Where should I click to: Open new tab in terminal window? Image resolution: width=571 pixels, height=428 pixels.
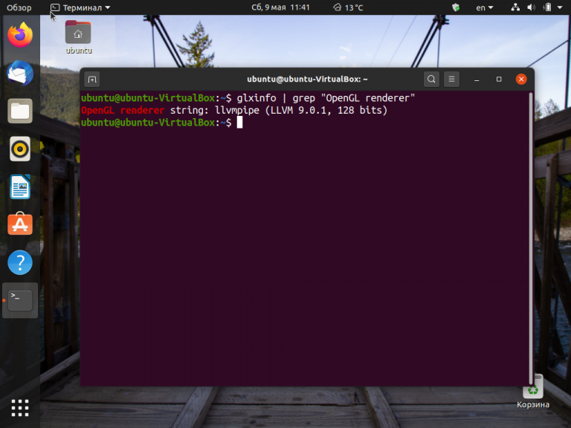click(x=92, y=79)
